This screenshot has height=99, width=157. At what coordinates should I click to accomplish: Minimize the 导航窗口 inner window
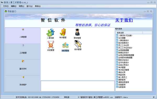145,12
